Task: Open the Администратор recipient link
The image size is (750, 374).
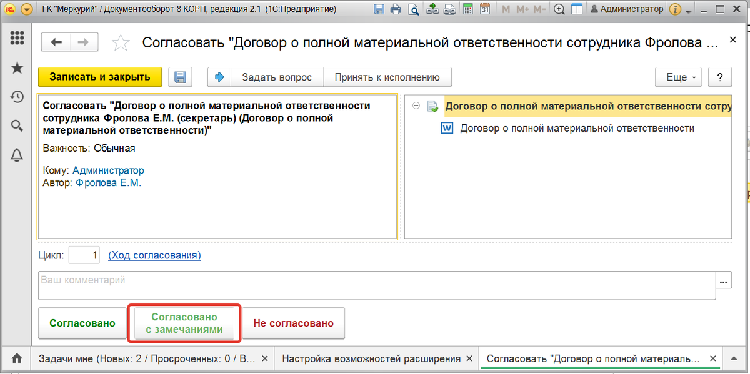Action: coord(108,170)
